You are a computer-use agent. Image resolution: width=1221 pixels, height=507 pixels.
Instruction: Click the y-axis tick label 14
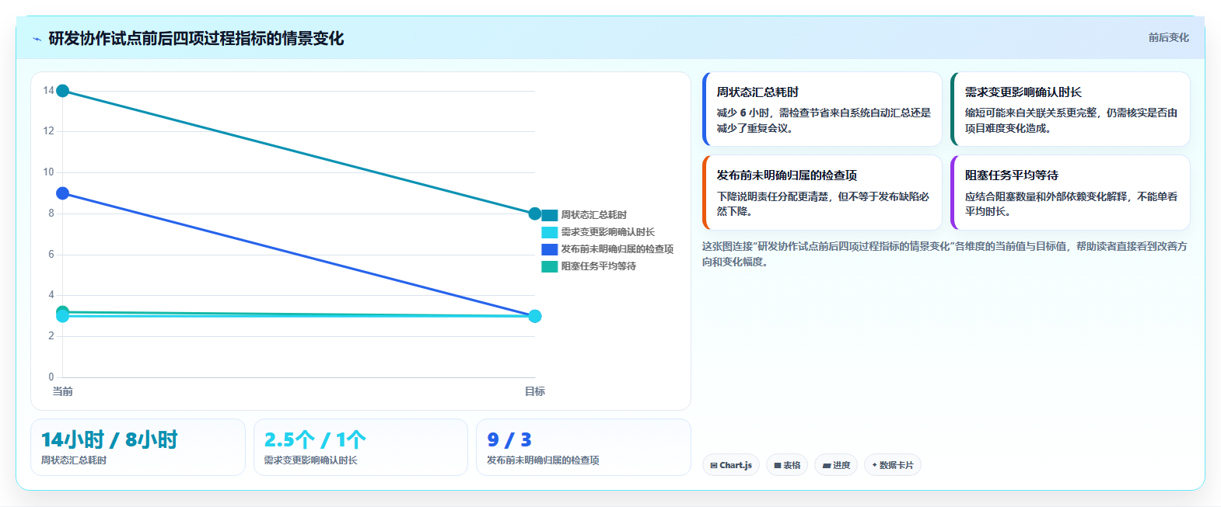click(x=48, y=91)
